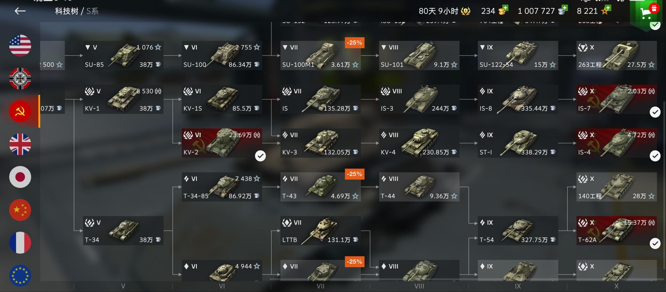666x292 pixels.
Task: Select the France flag nation icon
Action: (20, 243)
